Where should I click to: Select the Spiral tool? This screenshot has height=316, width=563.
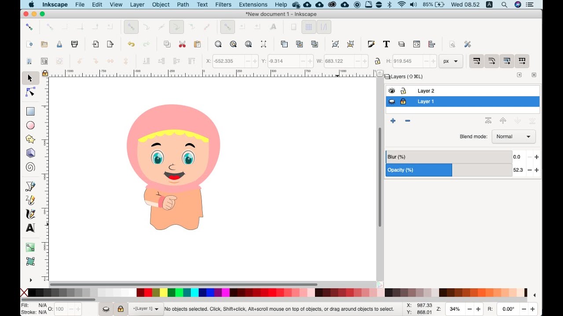(x=30, y=167)
